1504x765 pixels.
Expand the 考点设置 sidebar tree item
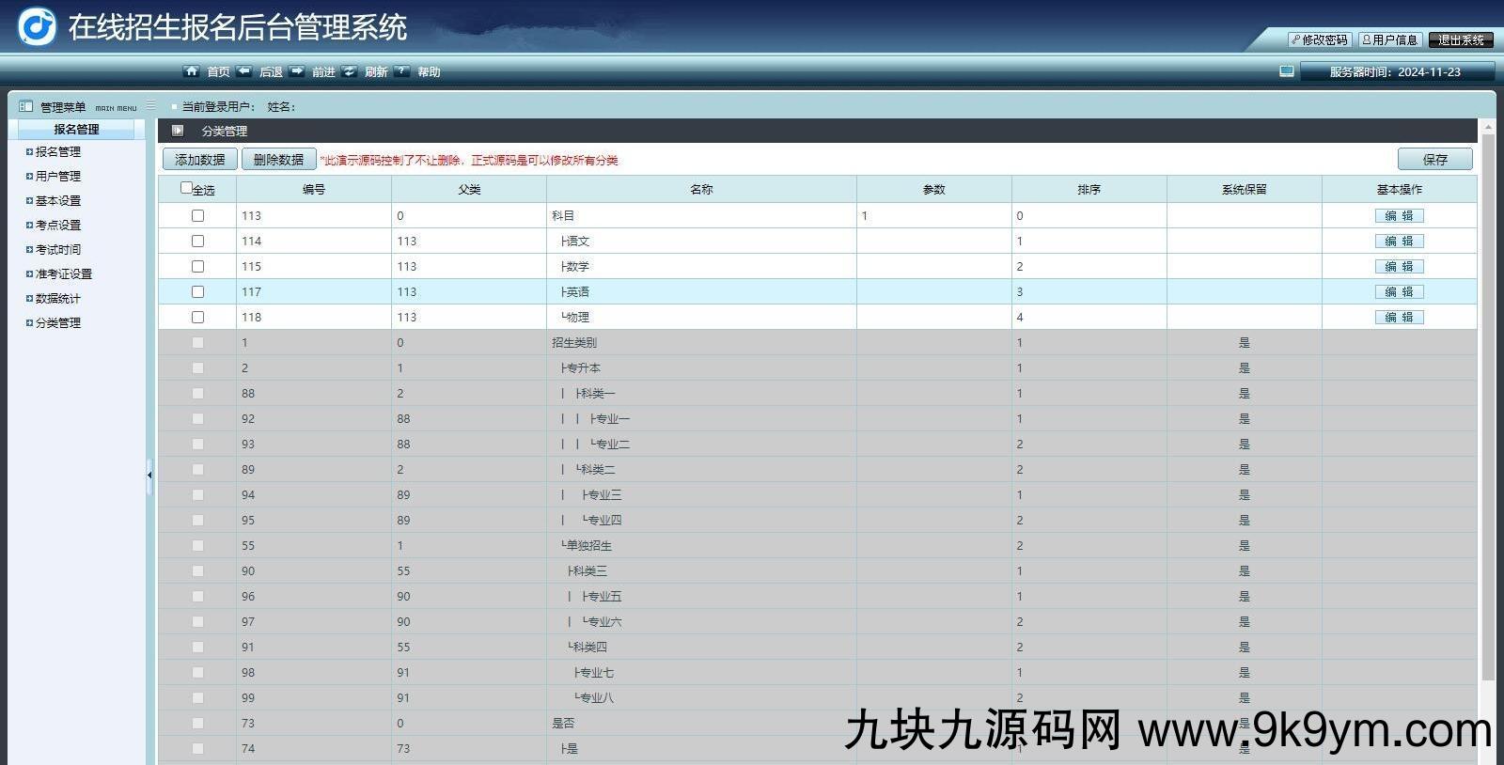pyautogui.click(x=29, y=226)
